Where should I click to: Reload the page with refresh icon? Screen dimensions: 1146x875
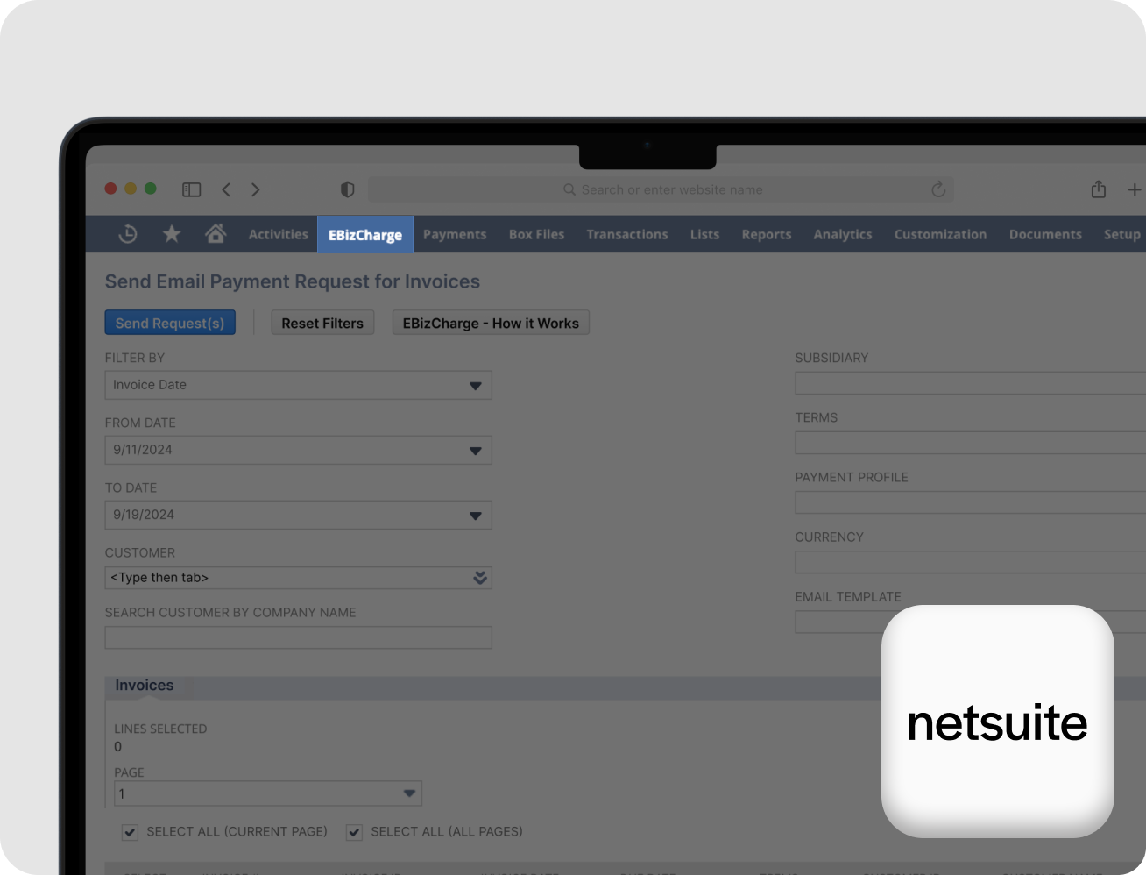(x=938, y=189)
